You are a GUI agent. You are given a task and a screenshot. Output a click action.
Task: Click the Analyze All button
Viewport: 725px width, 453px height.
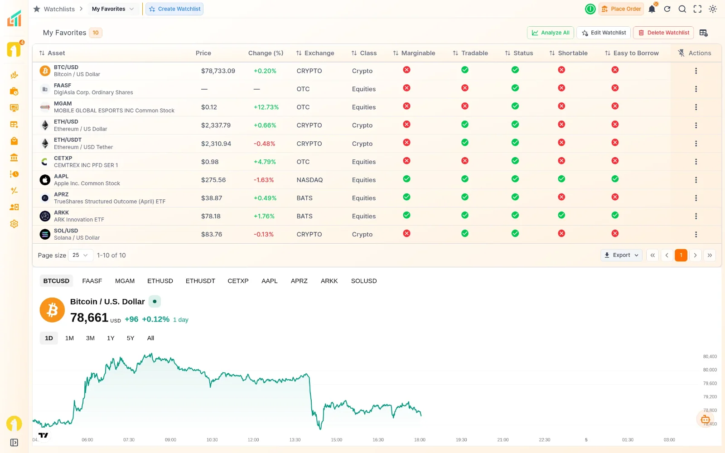(x=551, y=33)
